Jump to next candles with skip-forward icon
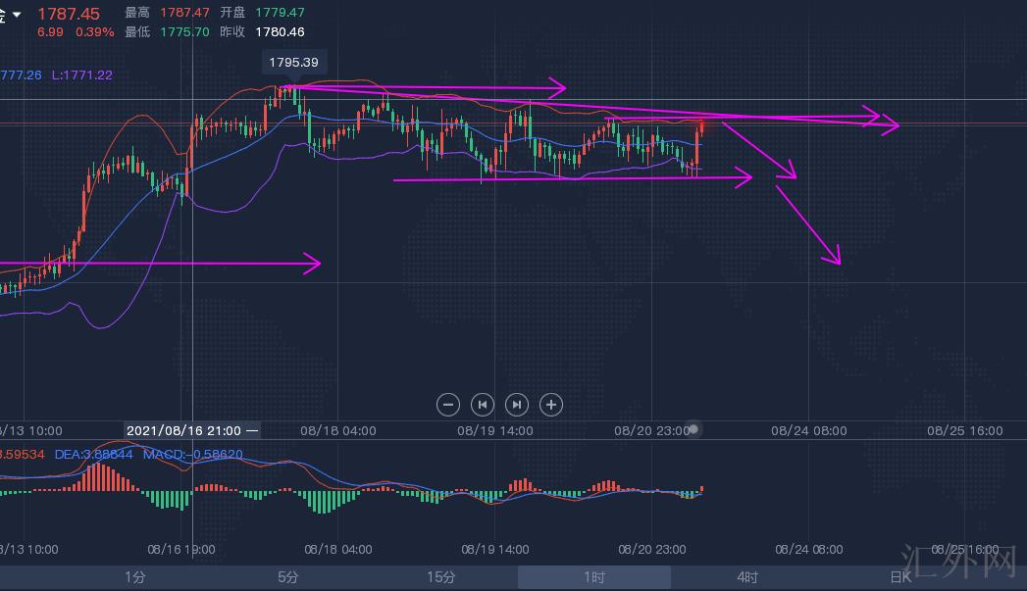Image resolution: width=1027 pixels, height=591 pixels. 517,404
